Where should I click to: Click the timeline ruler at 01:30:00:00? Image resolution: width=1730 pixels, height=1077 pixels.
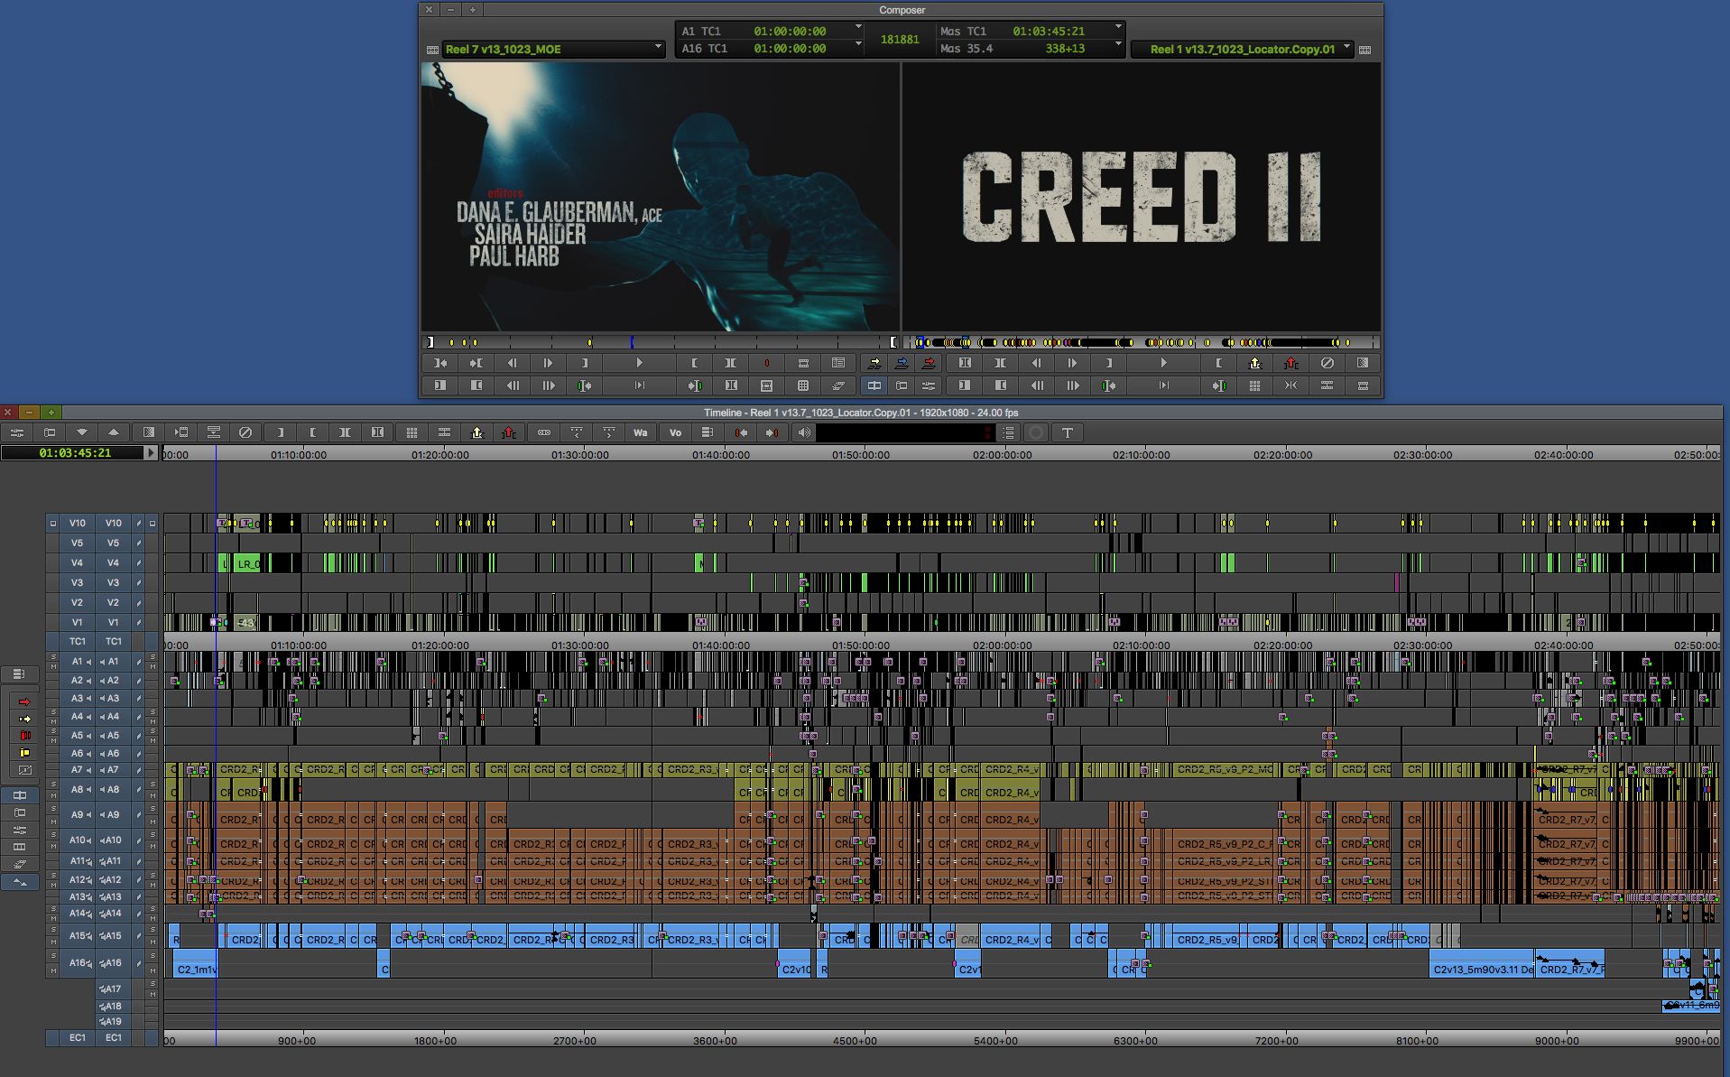pos(580,455)
